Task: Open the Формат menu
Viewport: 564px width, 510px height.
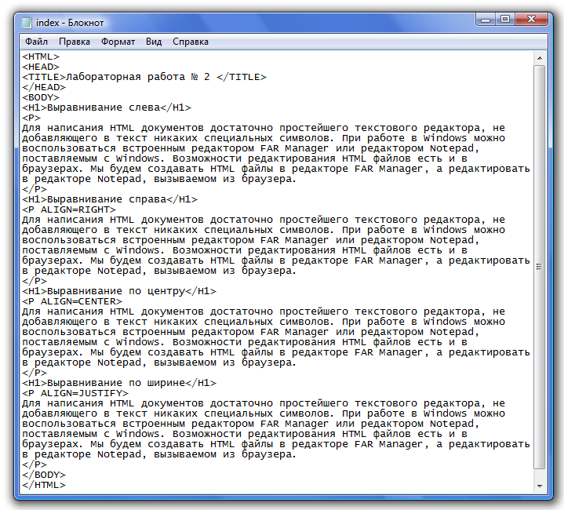Action: coord(118,42)
